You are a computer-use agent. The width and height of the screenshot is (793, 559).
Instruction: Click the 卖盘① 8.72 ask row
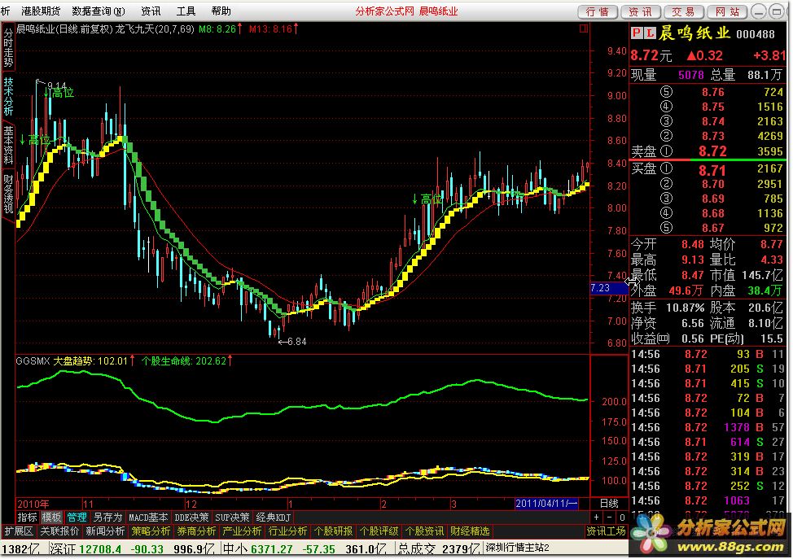point(707,151)
